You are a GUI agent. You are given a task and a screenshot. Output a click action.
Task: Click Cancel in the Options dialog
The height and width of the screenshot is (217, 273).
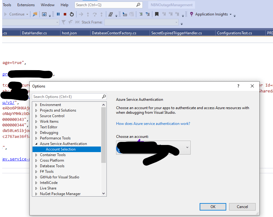click(x=242, y=207)
